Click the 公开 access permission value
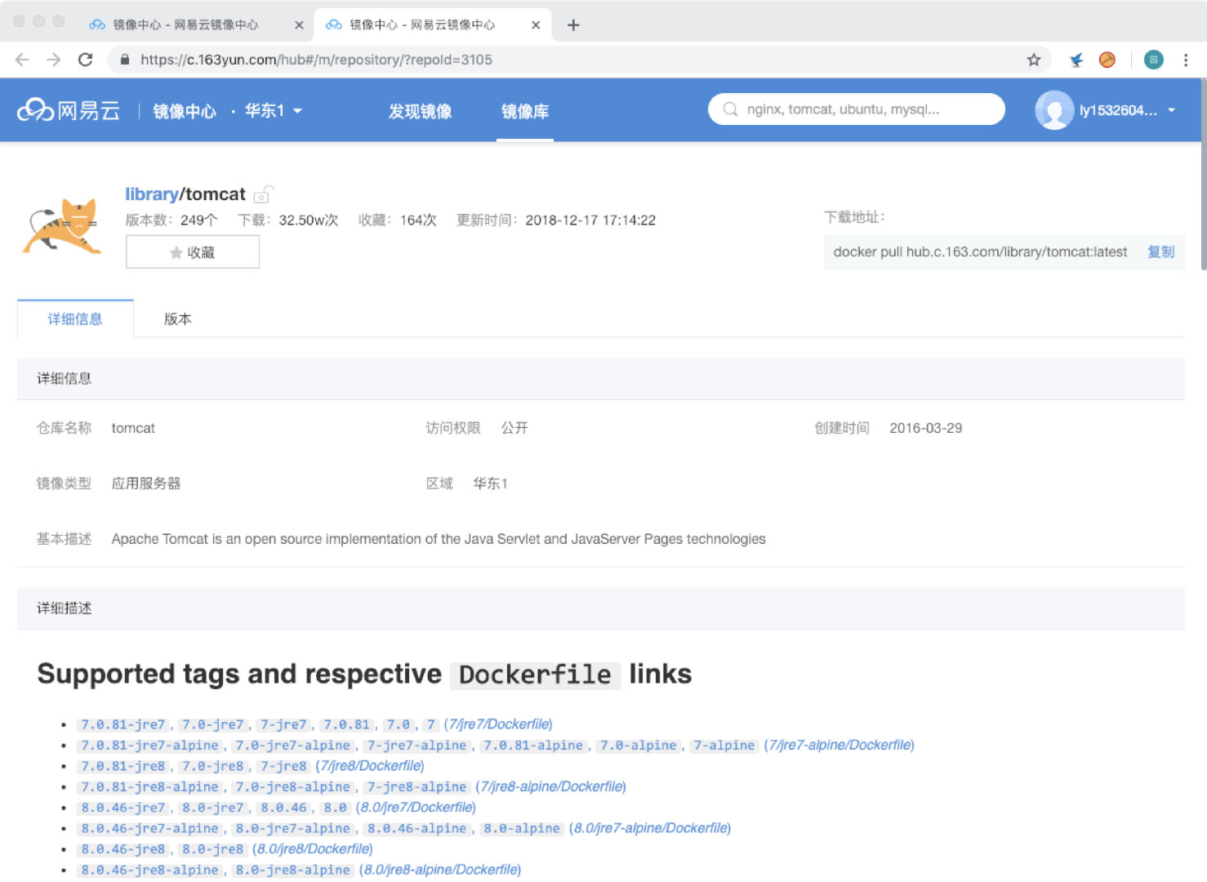1207x882 pixels. [x=514, y=428]
